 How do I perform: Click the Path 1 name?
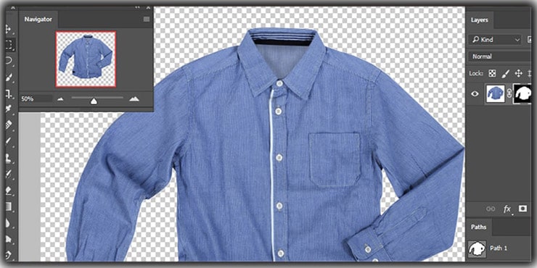pyautogui.click(x=499, y=248)
